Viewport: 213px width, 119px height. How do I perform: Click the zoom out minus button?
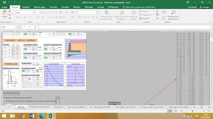coord(186,111)
